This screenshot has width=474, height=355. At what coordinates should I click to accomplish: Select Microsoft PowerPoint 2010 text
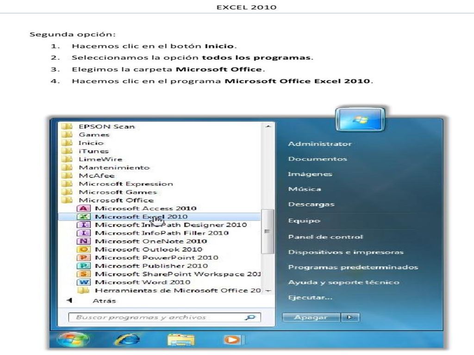click(x=156, y=257)
